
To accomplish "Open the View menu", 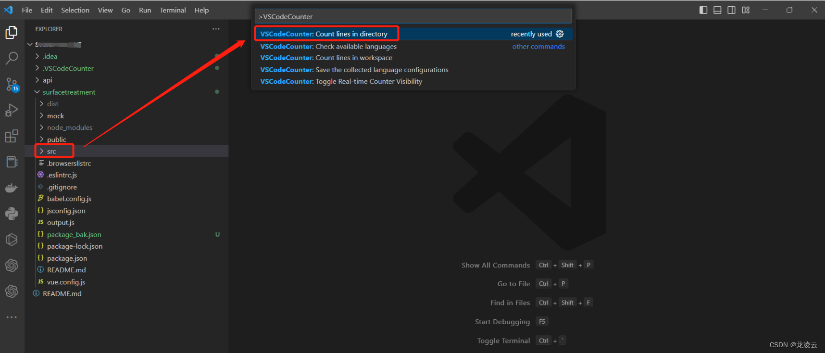I will (x=105, y=10).
